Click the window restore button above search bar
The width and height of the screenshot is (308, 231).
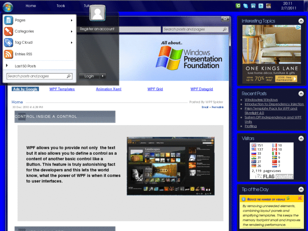[x=225, y=19]
